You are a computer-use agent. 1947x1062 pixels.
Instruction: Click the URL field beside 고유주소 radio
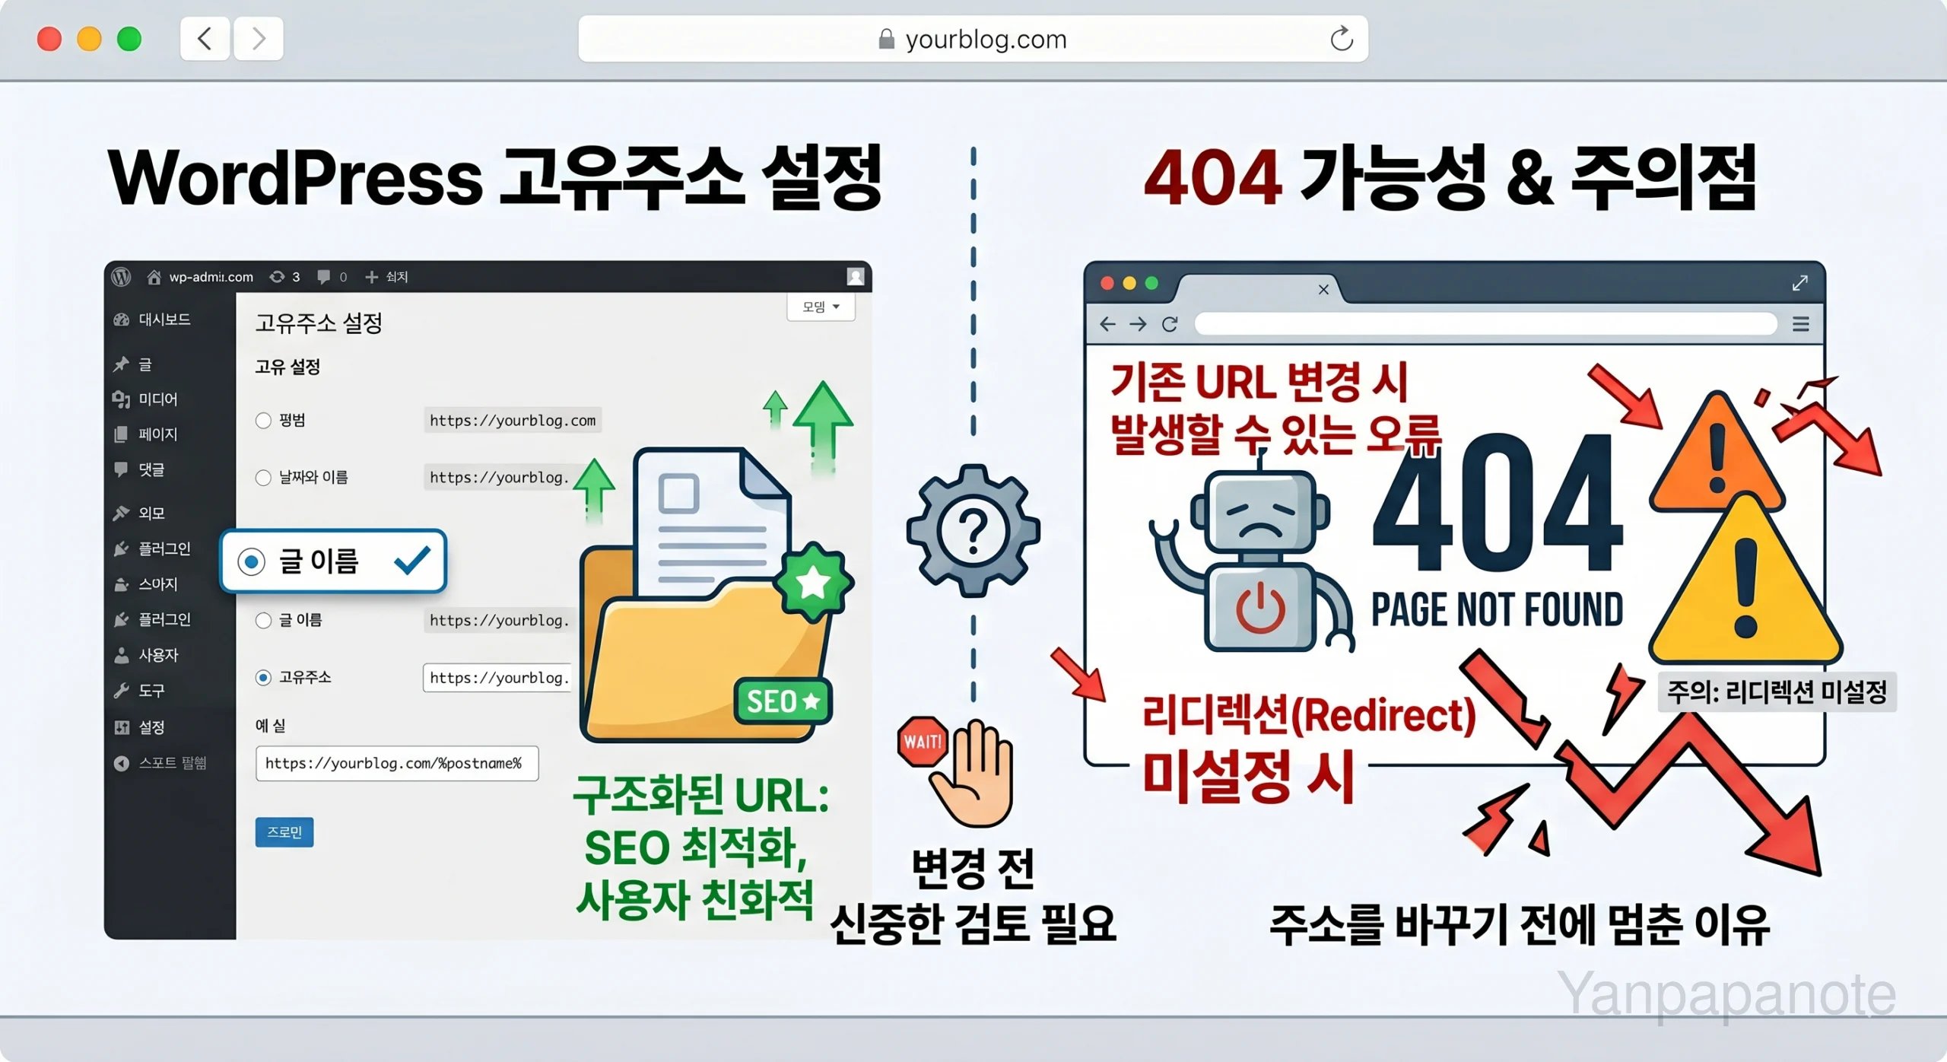pyautogui.click(x=498, y=678)
